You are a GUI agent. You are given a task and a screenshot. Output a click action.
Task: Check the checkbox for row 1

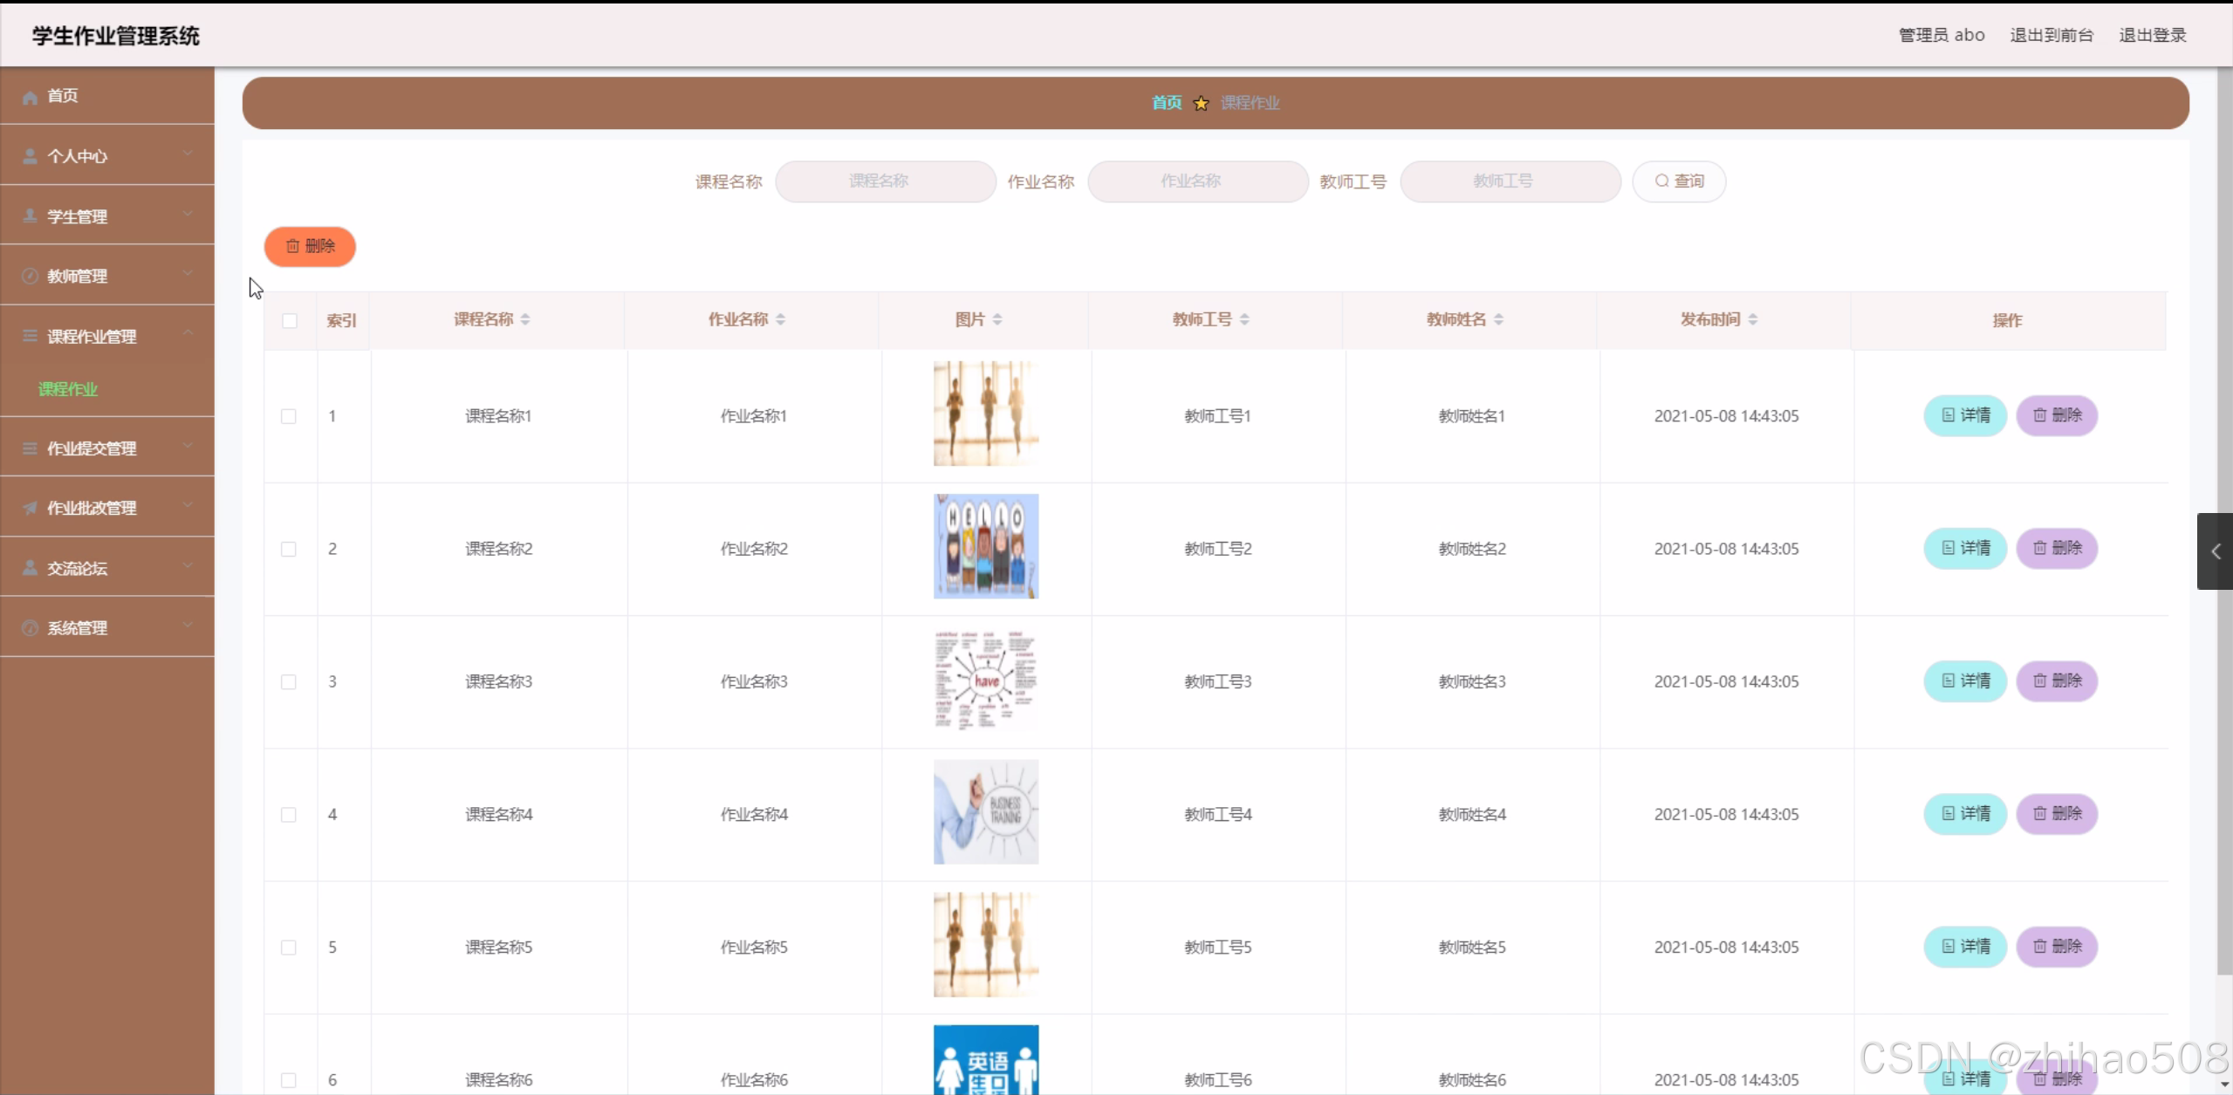[x=289, y=416]
